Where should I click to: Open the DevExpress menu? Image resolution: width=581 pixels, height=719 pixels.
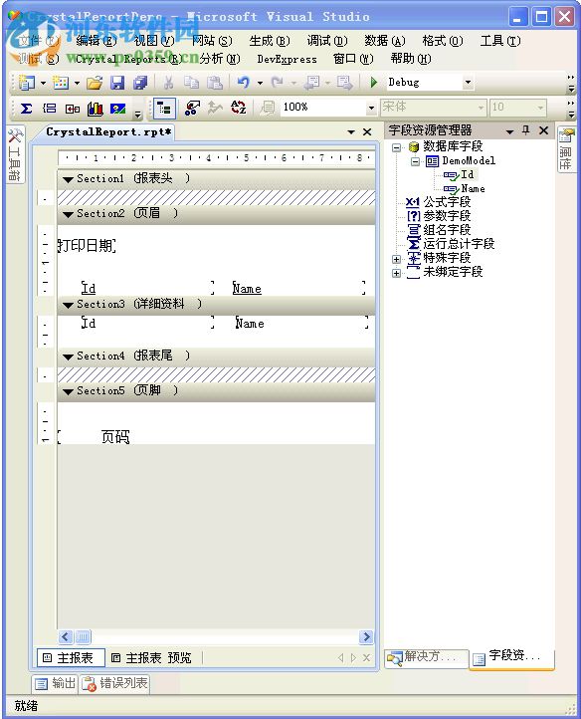tap(287, 59)
